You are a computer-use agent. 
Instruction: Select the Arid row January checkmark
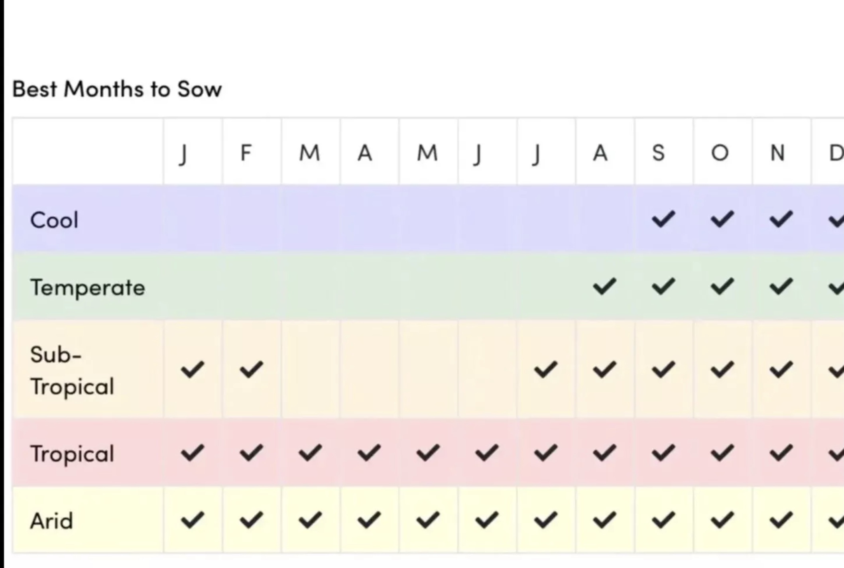coord(193,520)
